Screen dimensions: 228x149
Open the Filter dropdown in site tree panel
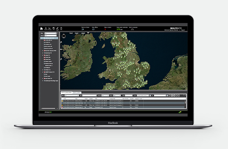50,33
